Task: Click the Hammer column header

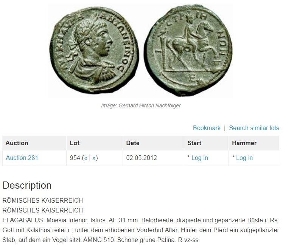Action: click(x=244, y=143)
